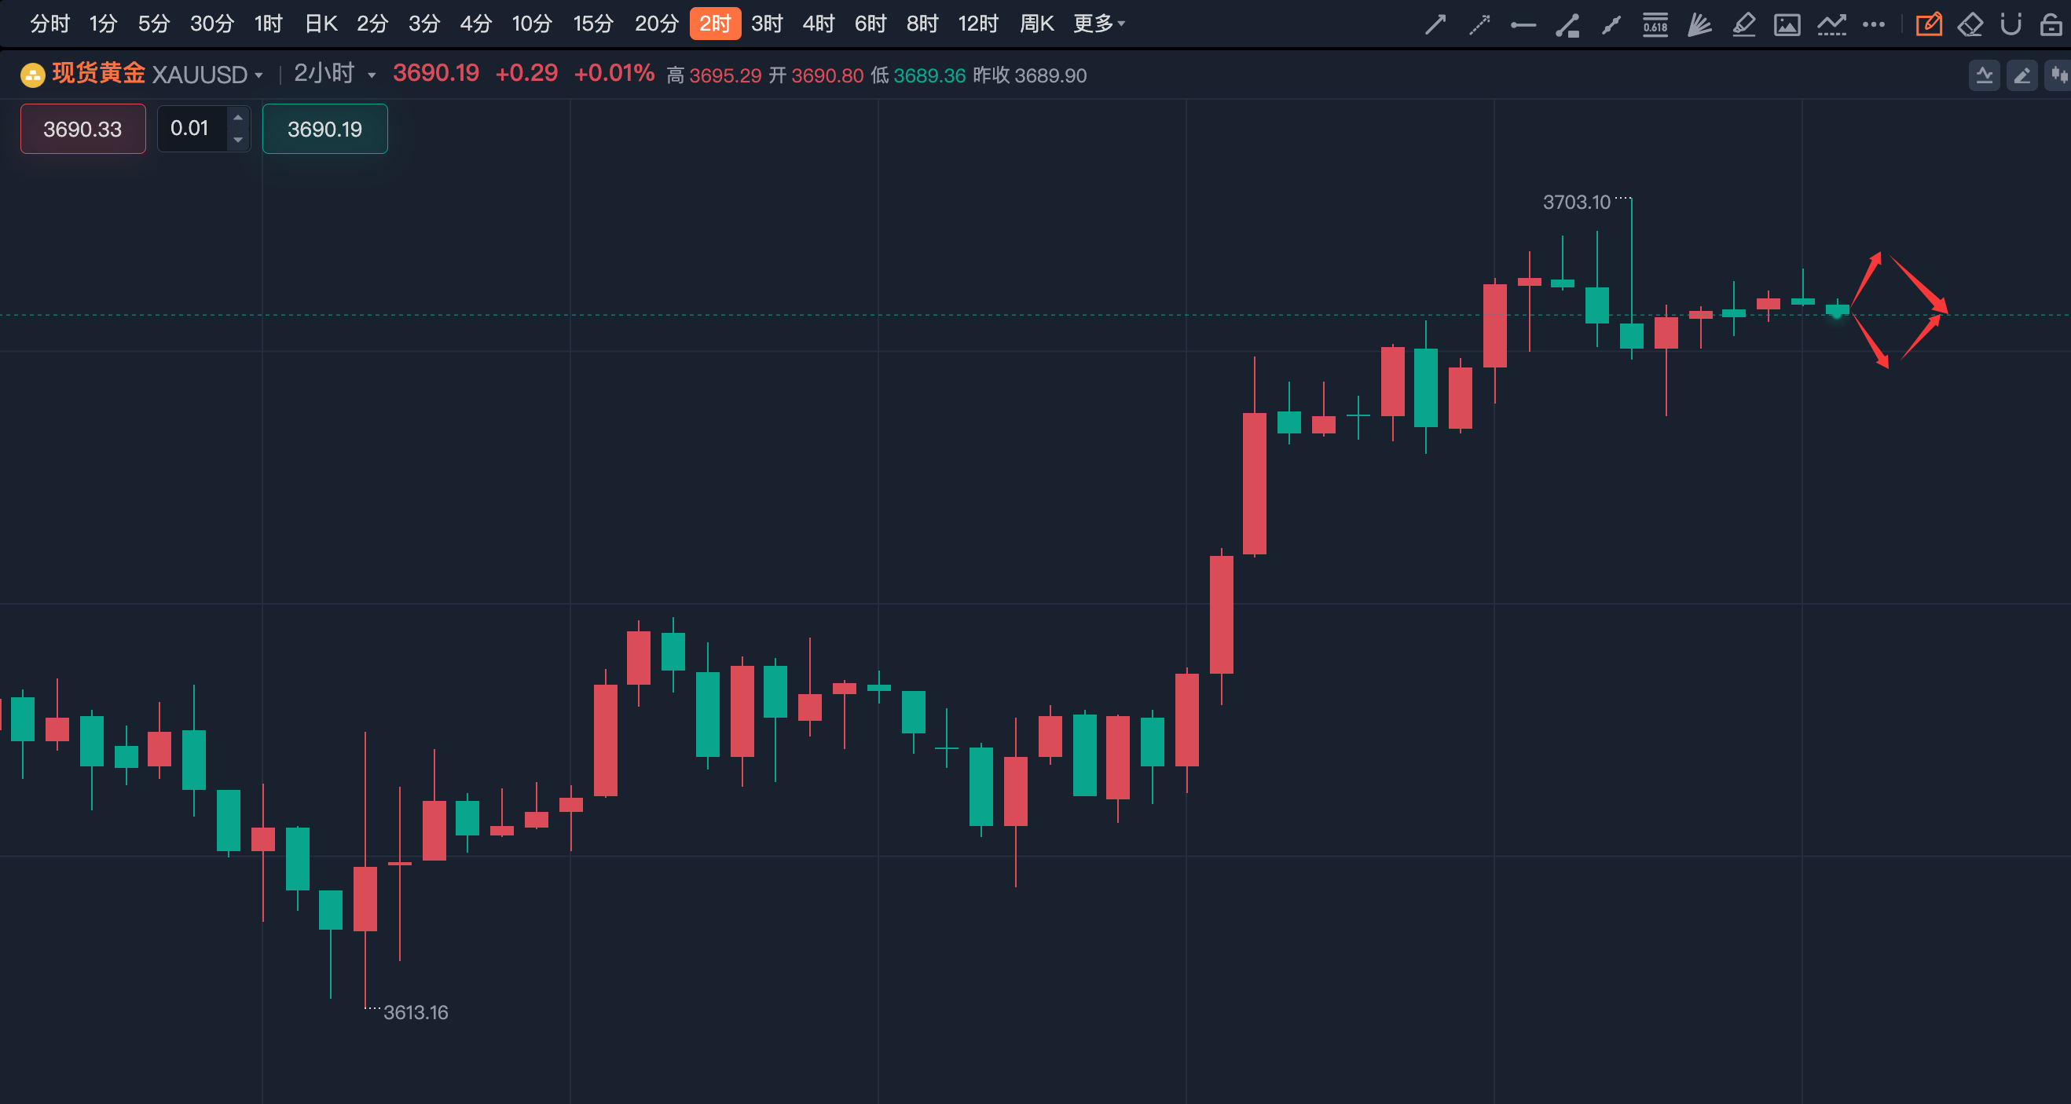
Task: Expand the 2小时 period dropdown
Action: [372, 75]
